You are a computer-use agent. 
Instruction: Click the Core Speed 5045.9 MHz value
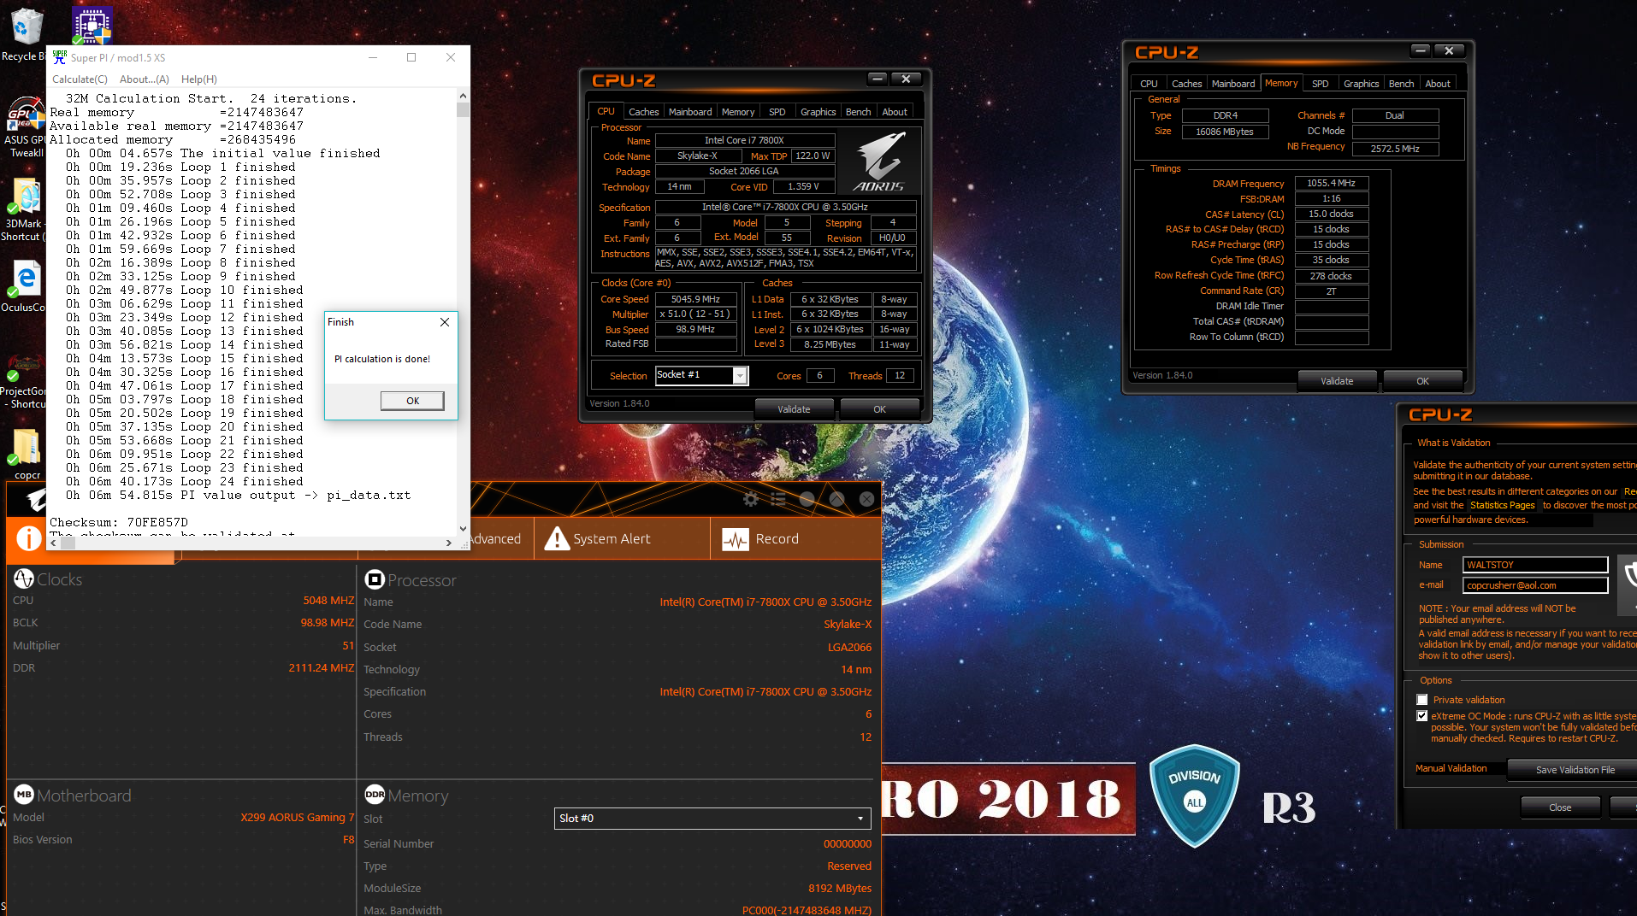[x=696, y=299]
